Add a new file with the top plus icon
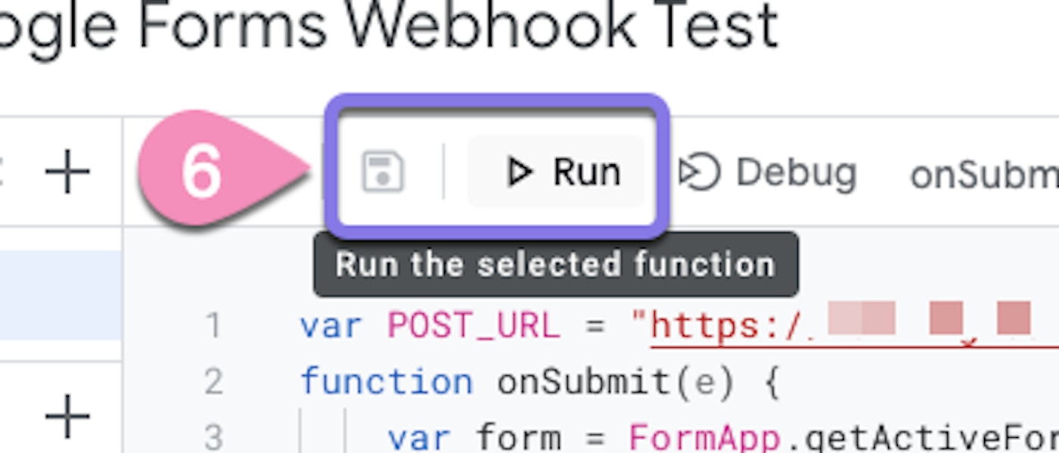Image resolution: width=1059 pixels, height=453 pixels. point(67,172)
